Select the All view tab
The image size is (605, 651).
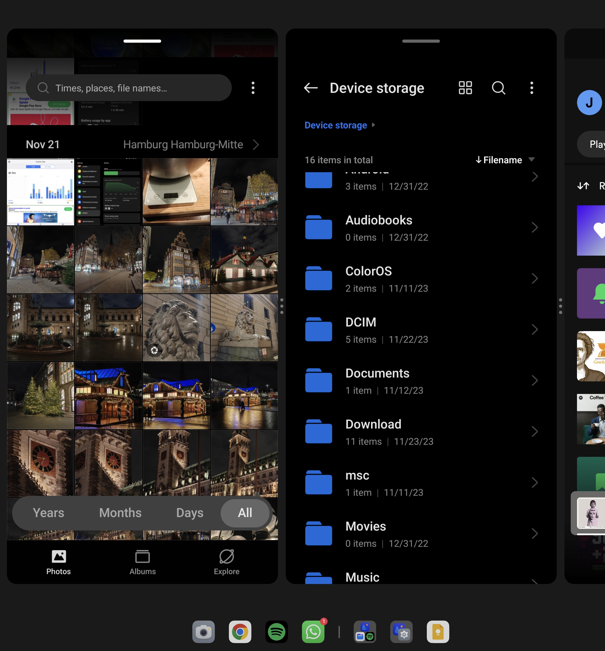[x=245, y=513]
